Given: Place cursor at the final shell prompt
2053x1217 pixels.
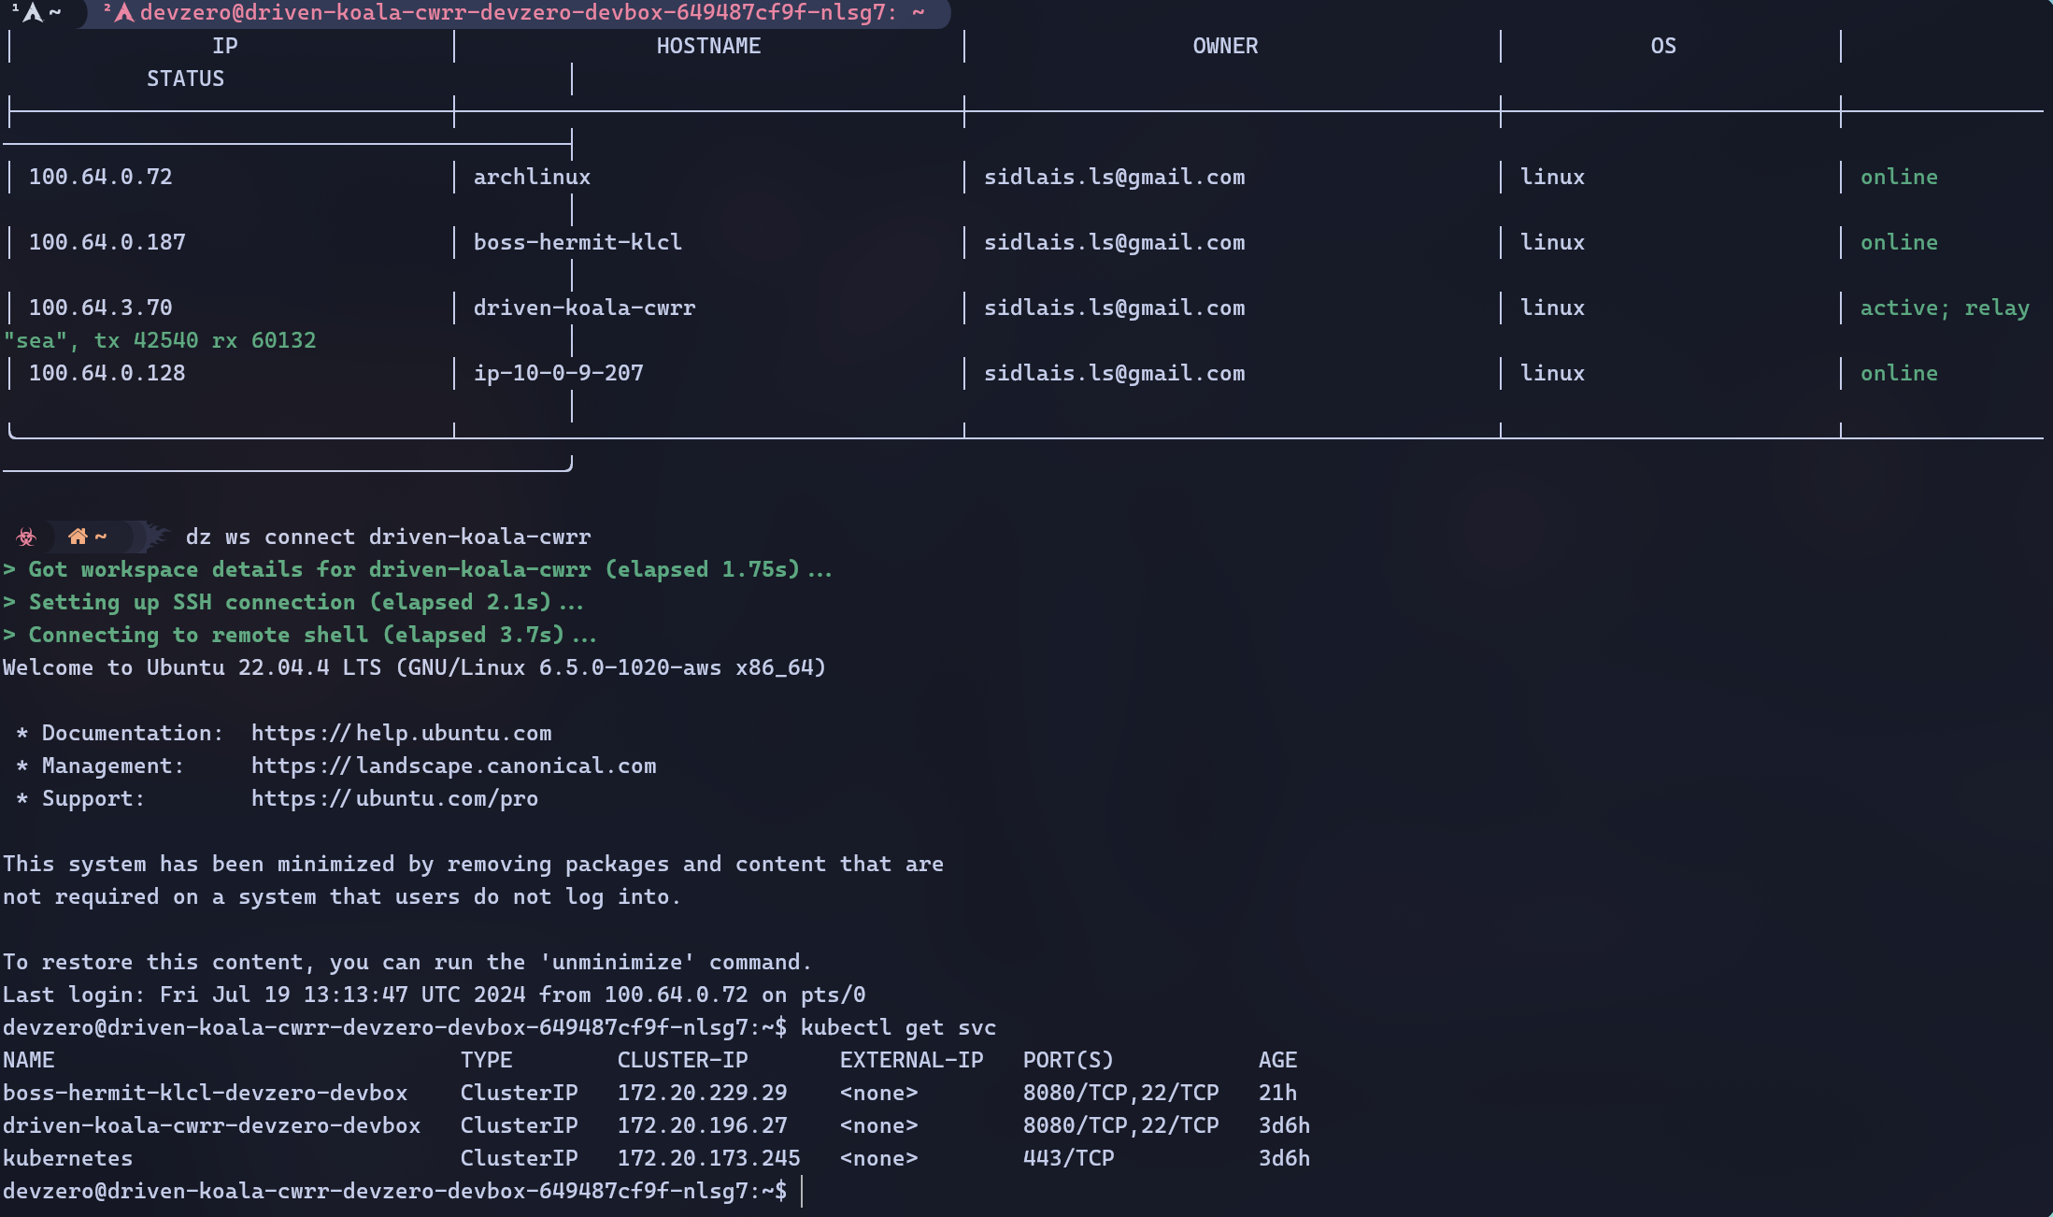Looking at the screenshot, I should click(x=802, y=1191).
